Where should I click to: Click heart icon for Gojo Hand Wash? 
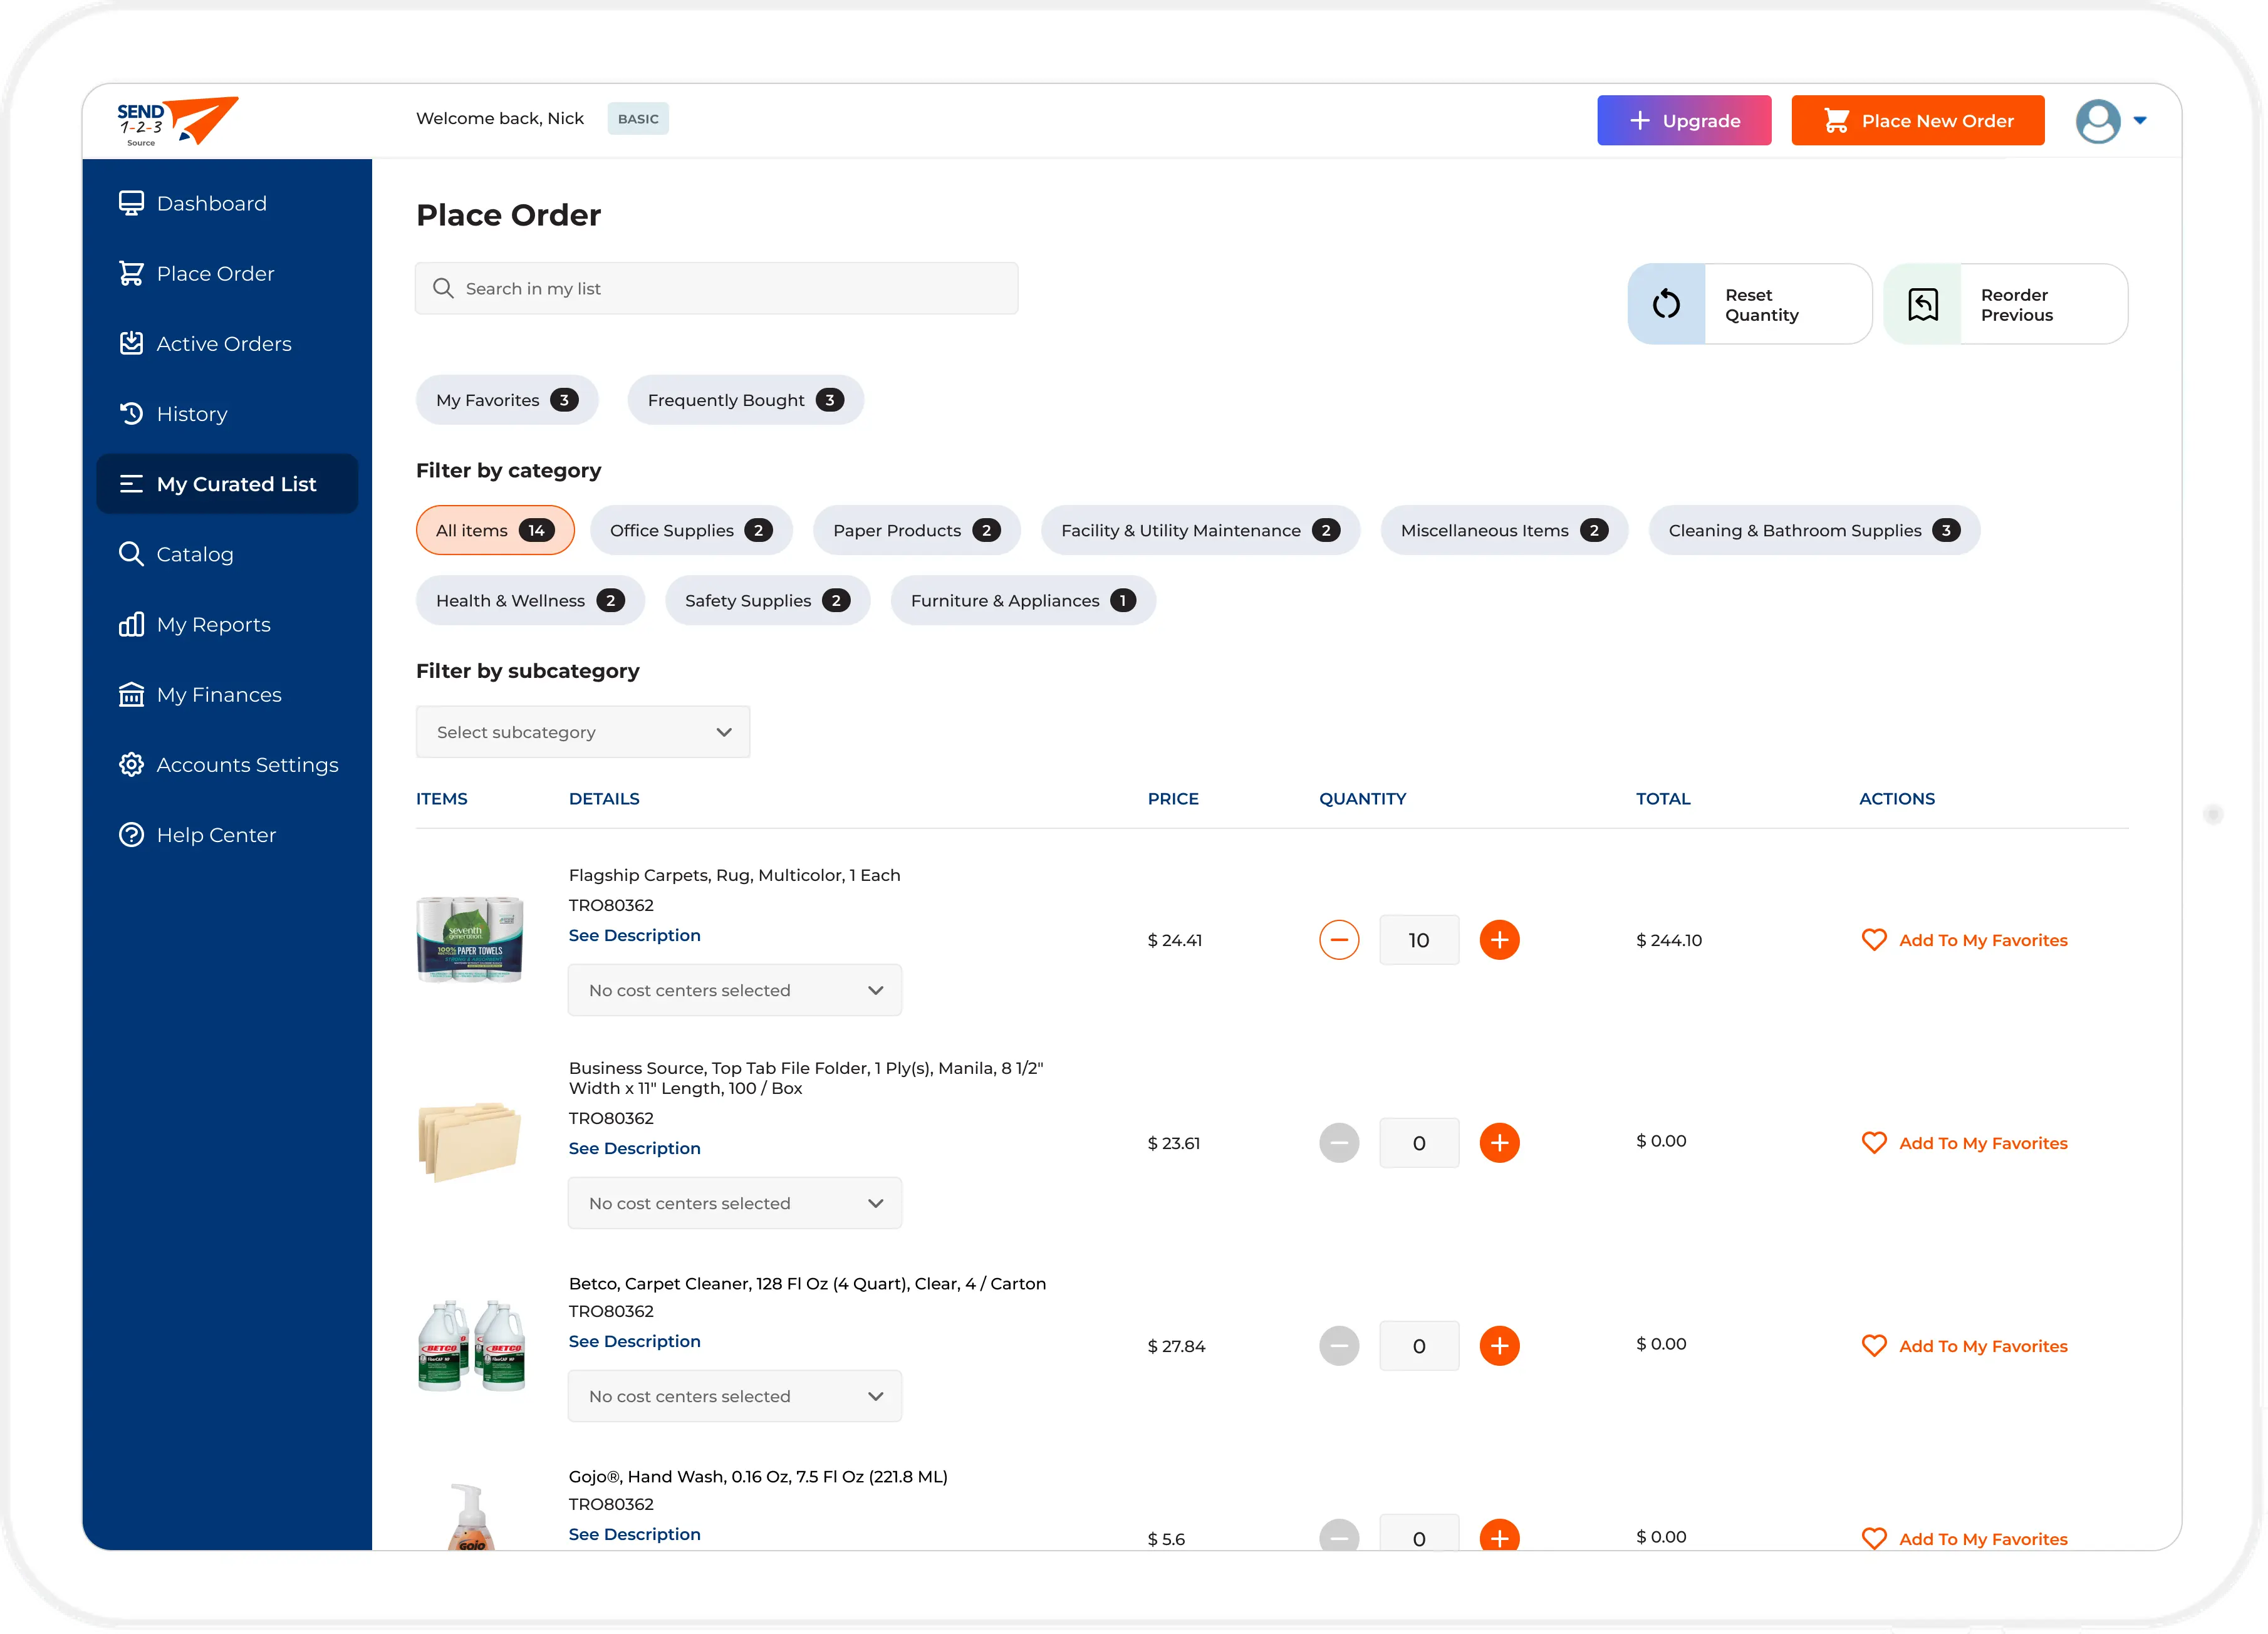(1874, 1539)
